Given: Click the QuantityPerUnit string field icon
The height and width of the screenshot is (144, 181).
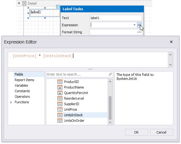Looking at the screenshot, I should point(60,93).
